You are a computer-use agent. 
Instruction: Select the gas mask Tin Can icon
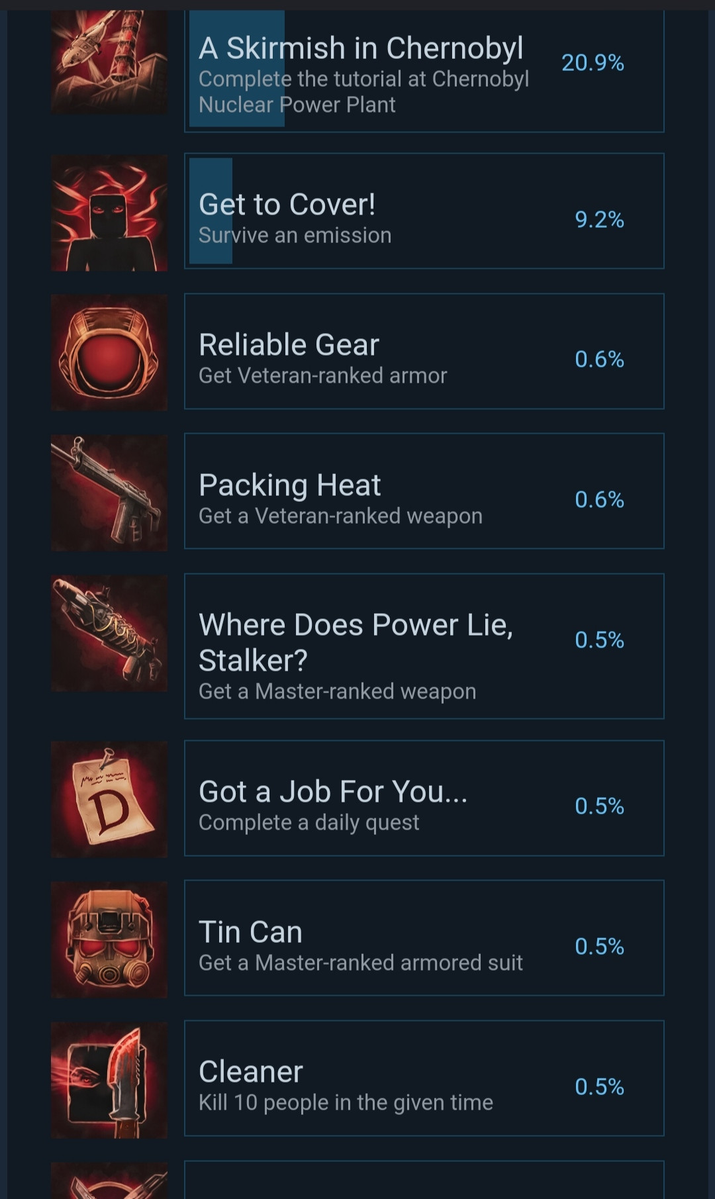point(109,940)
